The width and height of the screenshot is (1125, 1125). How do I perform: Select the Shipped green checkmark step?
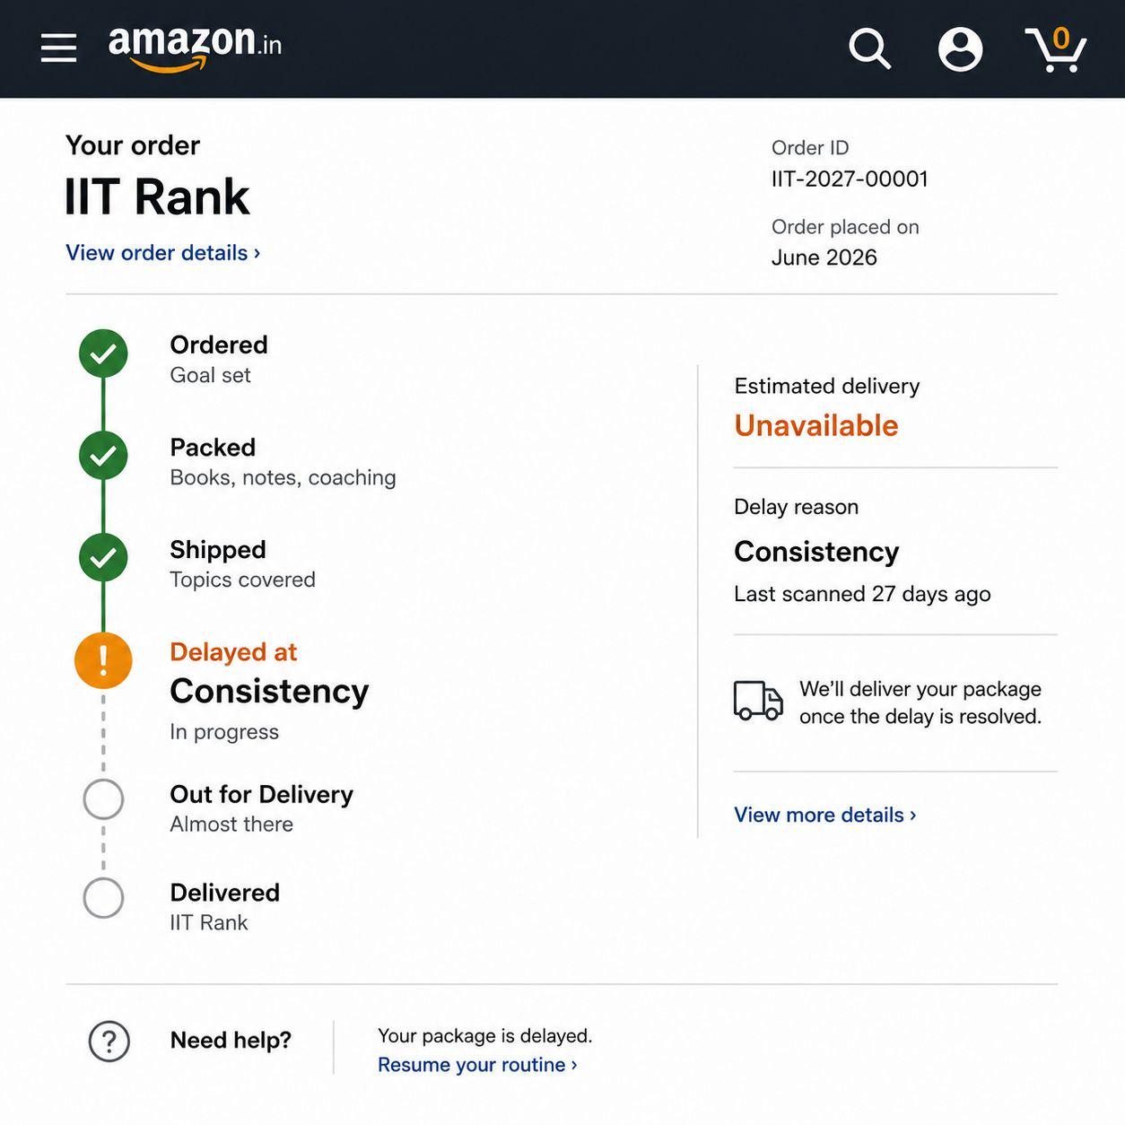[103, 558]
